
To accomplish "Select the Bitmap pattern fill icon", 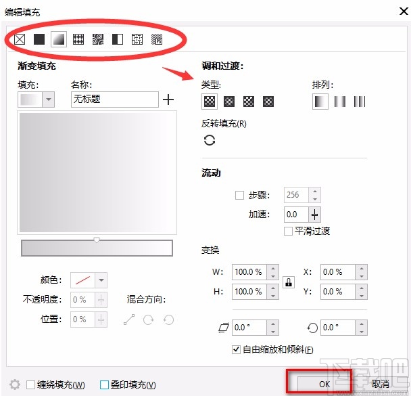I will [98, 39].
